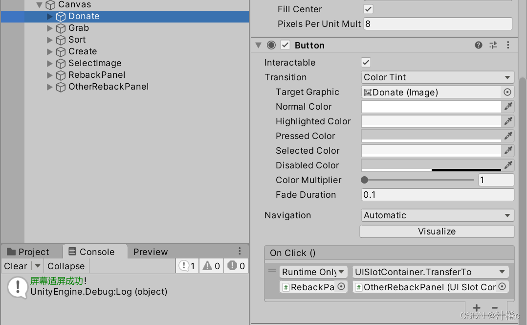The image size is (527, 325).
Task: Click the OtherRebackPanel object cube icon
Action: (61, 87)
